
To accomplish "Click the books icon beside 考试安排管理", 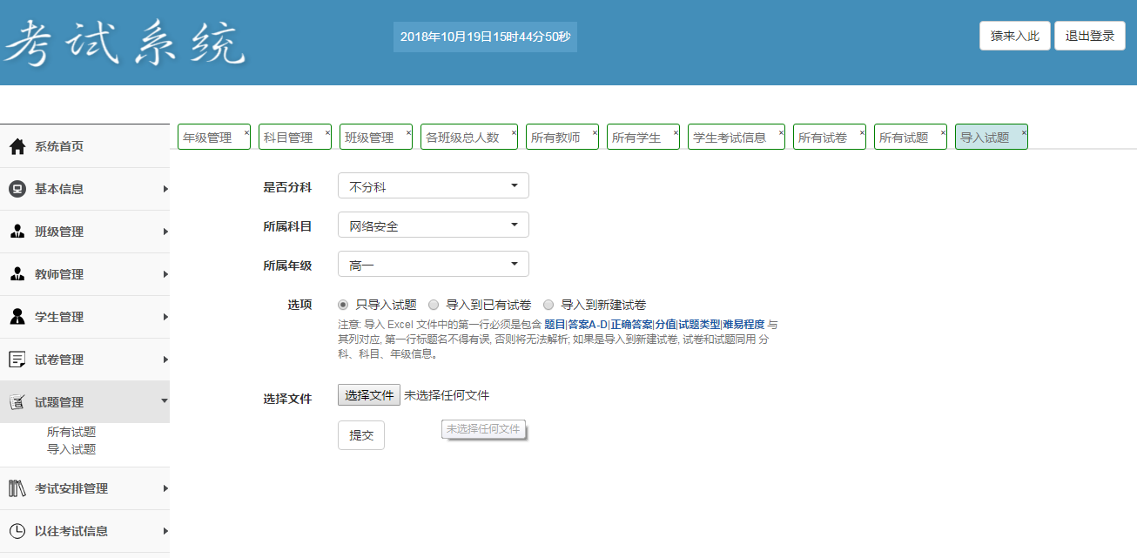I will pyautogui.click(x=17, y=488).
